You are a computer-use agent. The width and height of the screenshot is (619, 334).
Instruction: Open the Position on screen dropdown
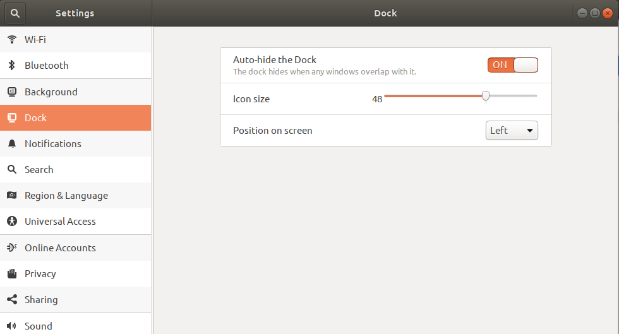click(512, 131)
